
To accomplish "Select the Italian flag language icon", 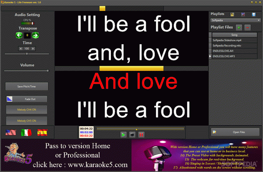I will [x=26, y=133].
